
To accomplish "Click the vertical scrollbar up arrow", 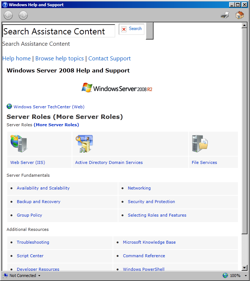I will tap(244, 25).
